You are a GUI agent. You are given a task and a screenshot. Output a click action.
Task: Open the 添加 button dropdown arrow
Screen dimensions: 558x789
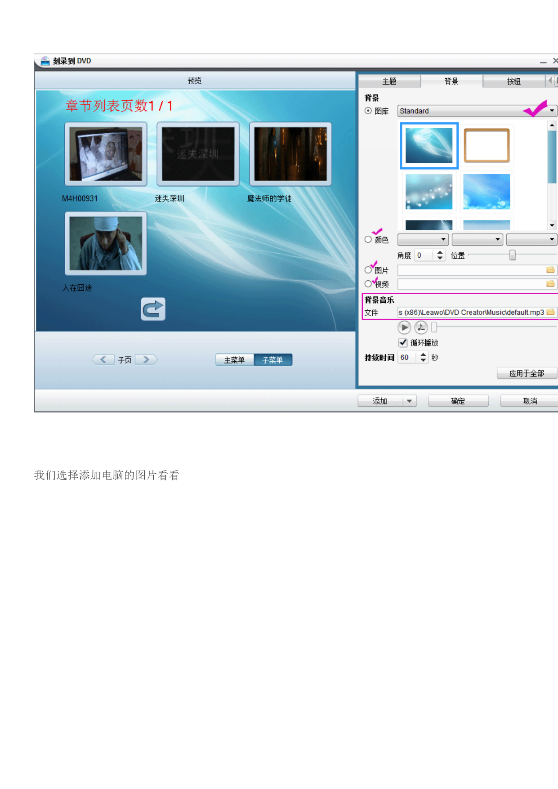[409, 401]
